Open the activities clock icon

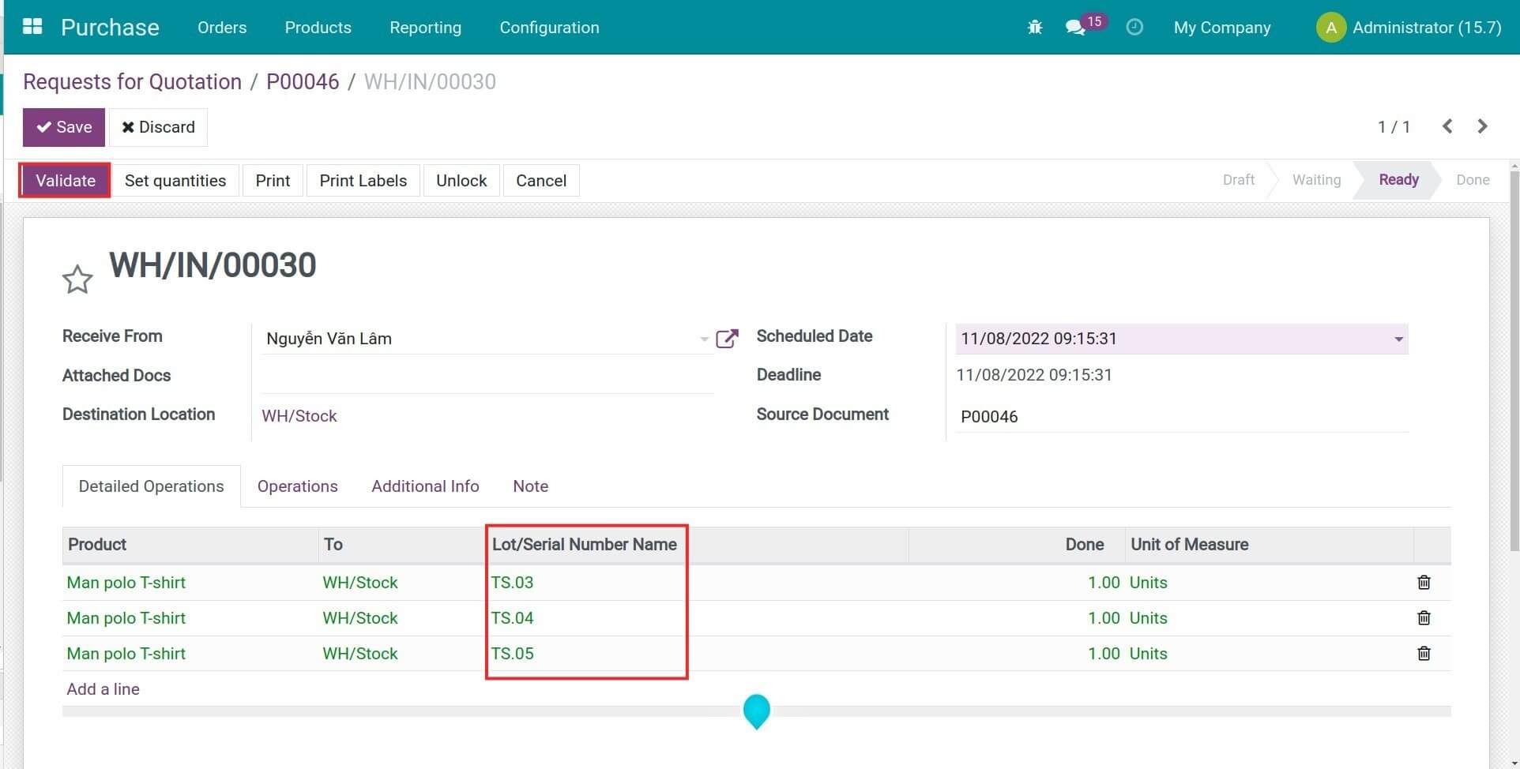(x=1134, y=28)
